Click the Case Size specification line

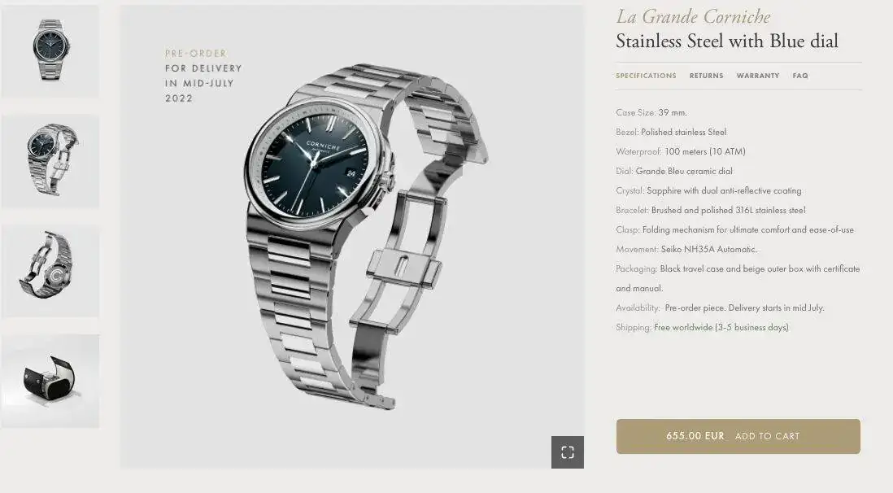(x=651, y=112)
